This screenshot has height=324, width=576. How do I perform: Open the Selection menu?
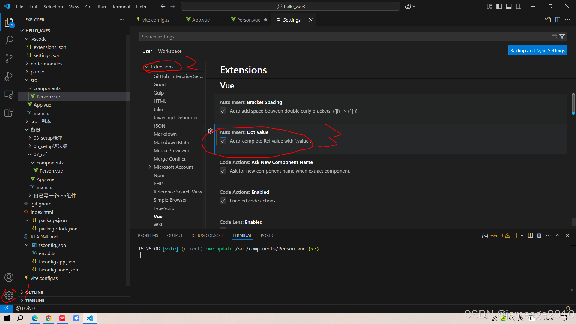53,6
